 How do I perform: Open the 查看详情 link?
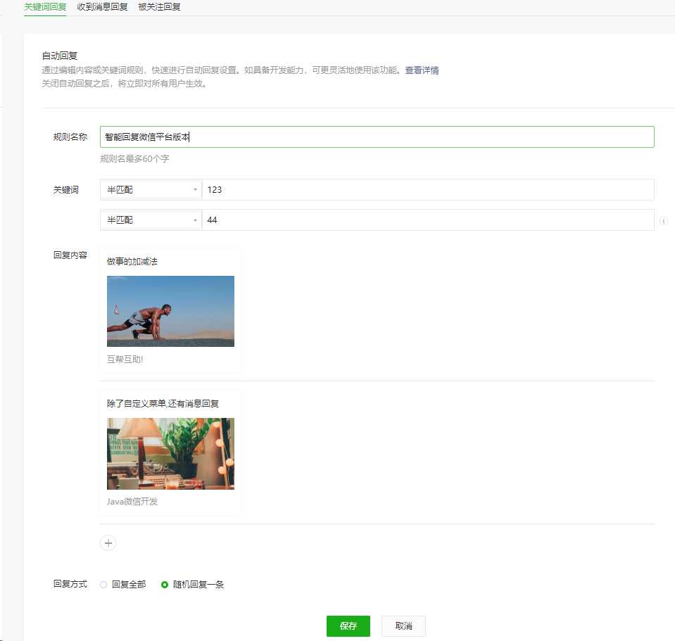(x=422, y=70)
